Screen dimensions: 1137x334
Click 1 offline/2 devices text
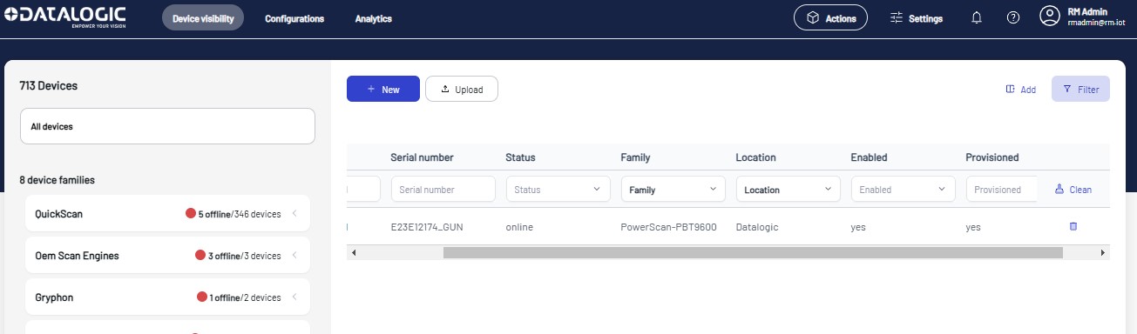click(245, 297)
